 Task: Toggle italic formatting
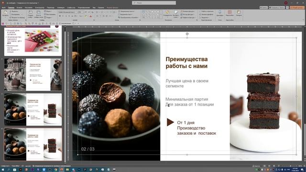pos(63,16)
